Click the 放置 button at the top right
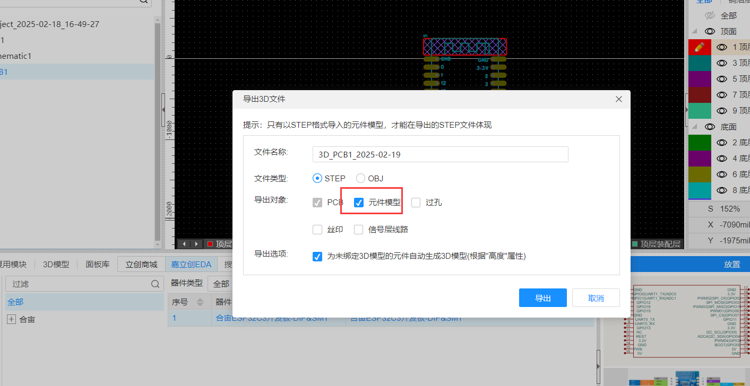 click(732, 264)
